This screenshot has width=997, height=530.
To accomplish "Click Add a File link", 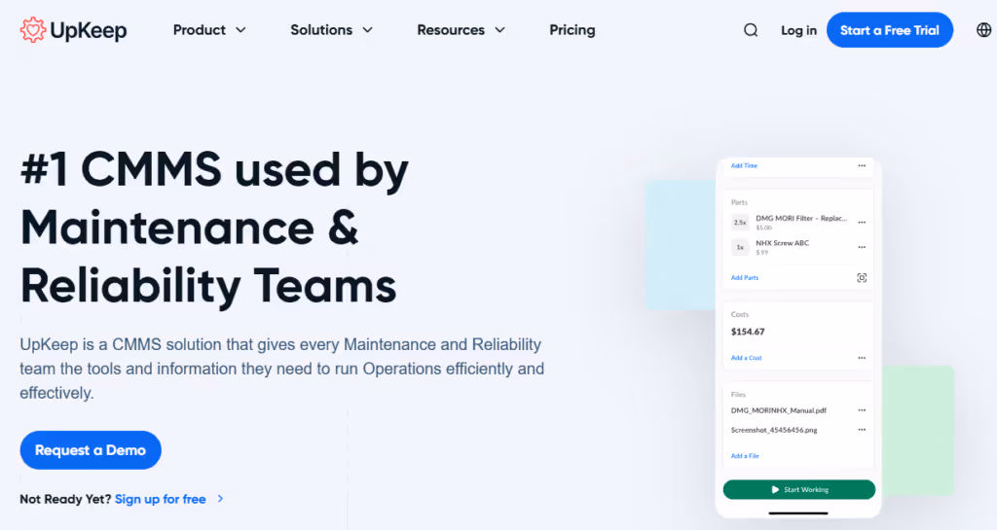I will pyautogui.click(x=745, y=456).
